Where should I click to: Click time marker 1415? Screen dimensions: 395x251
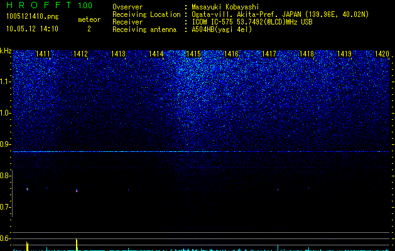coord(193,54)
